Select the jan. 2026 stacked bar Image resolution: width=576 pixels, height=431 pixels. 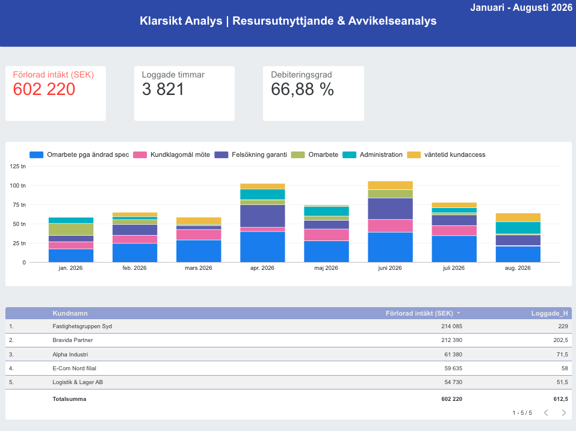pyautogui.click(x=71, y=240)
